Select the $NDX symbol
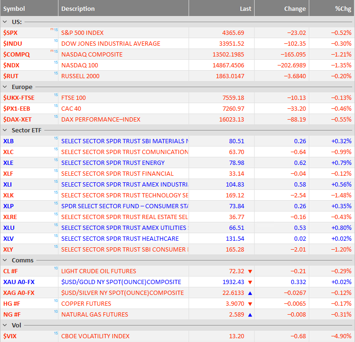The width and height of the screenshot is (355, 342). point(11,65)
